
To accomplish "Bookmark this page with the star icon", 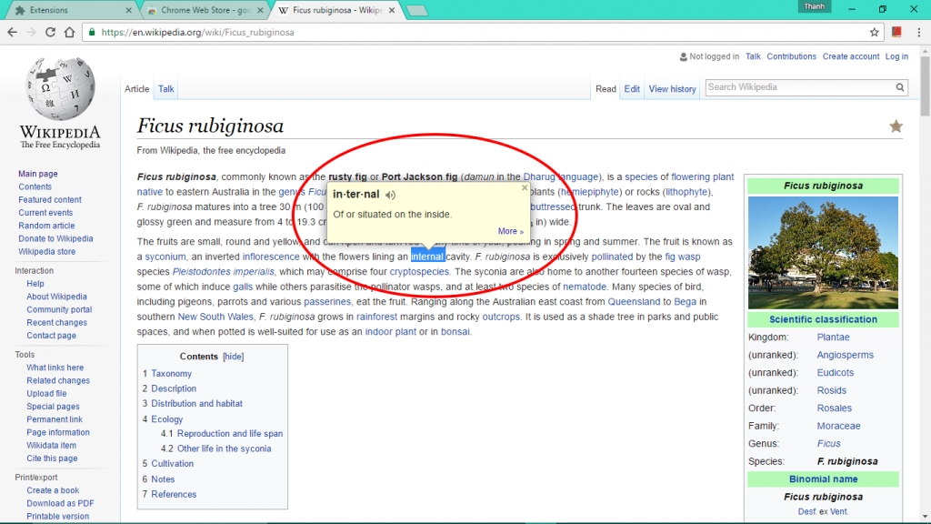I will pyautogui.click(x=874, y=32).
